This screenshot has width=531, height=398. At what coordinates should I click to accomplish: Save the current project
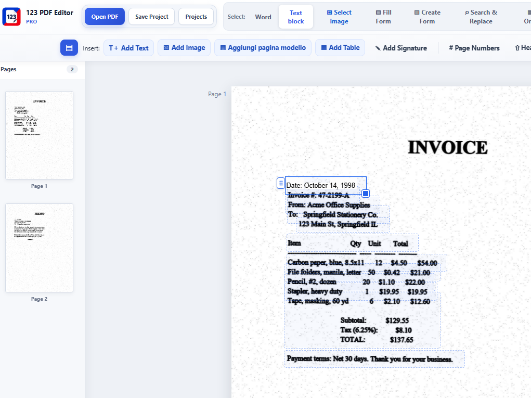(151, 17)
